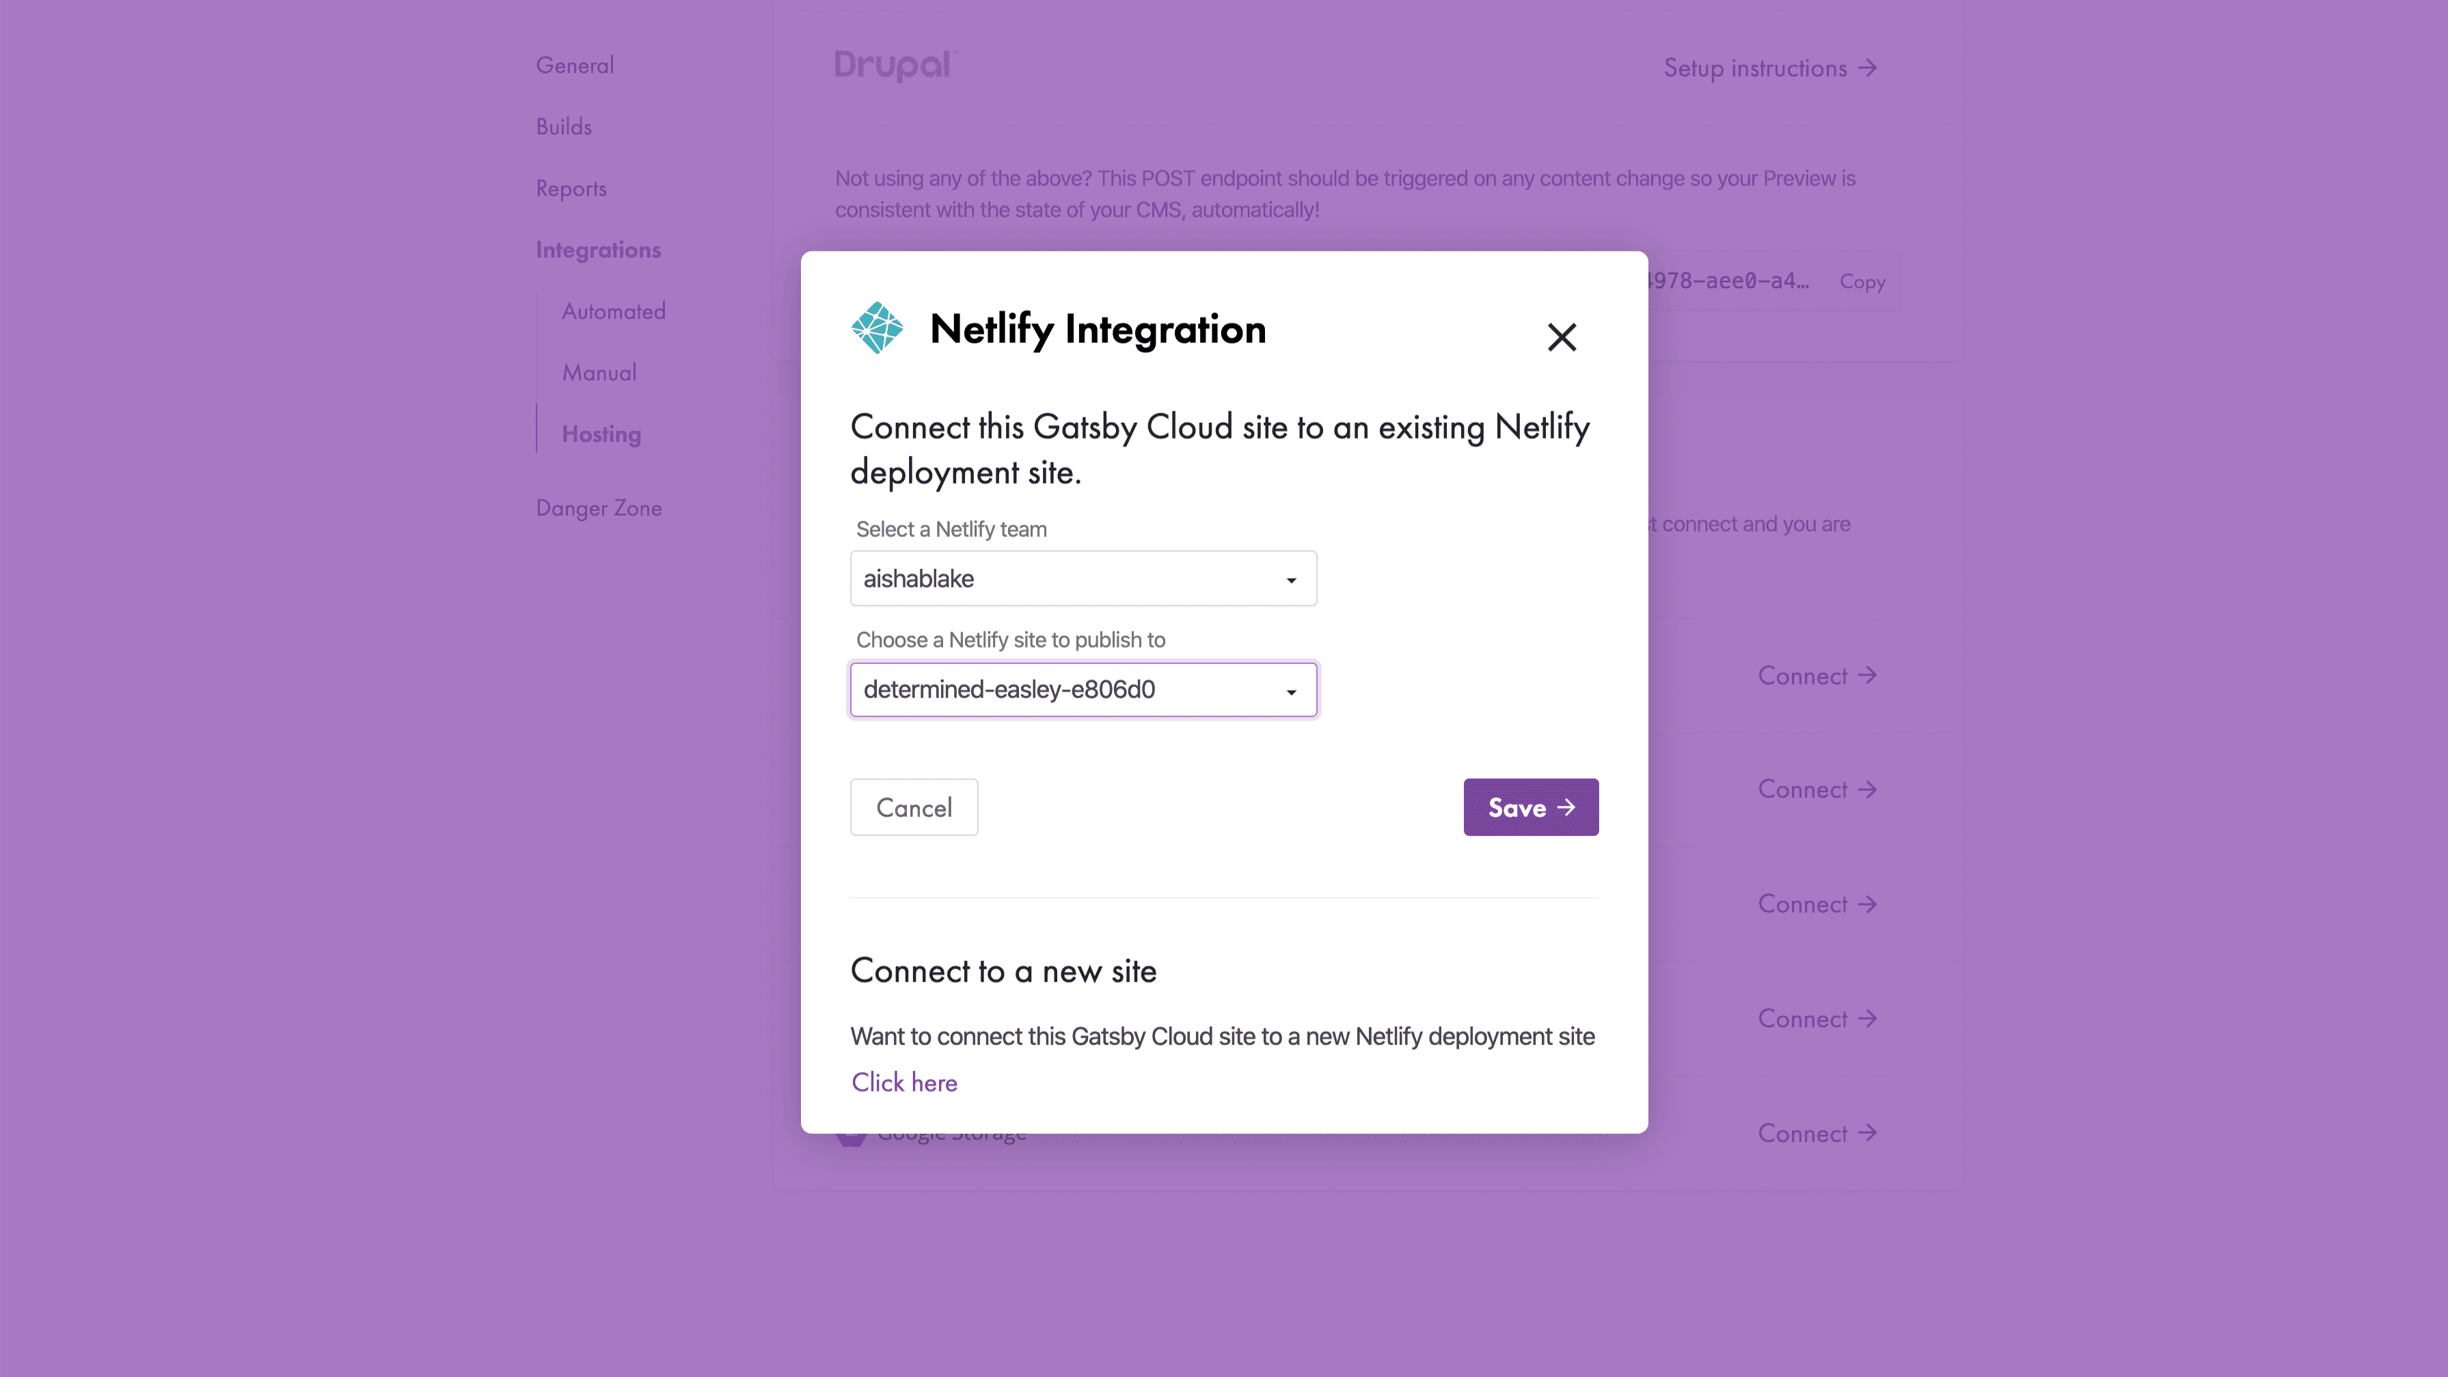2448x1377 pixels.
Task: Open the Reports sidebar item
Action: pos(571,188)
